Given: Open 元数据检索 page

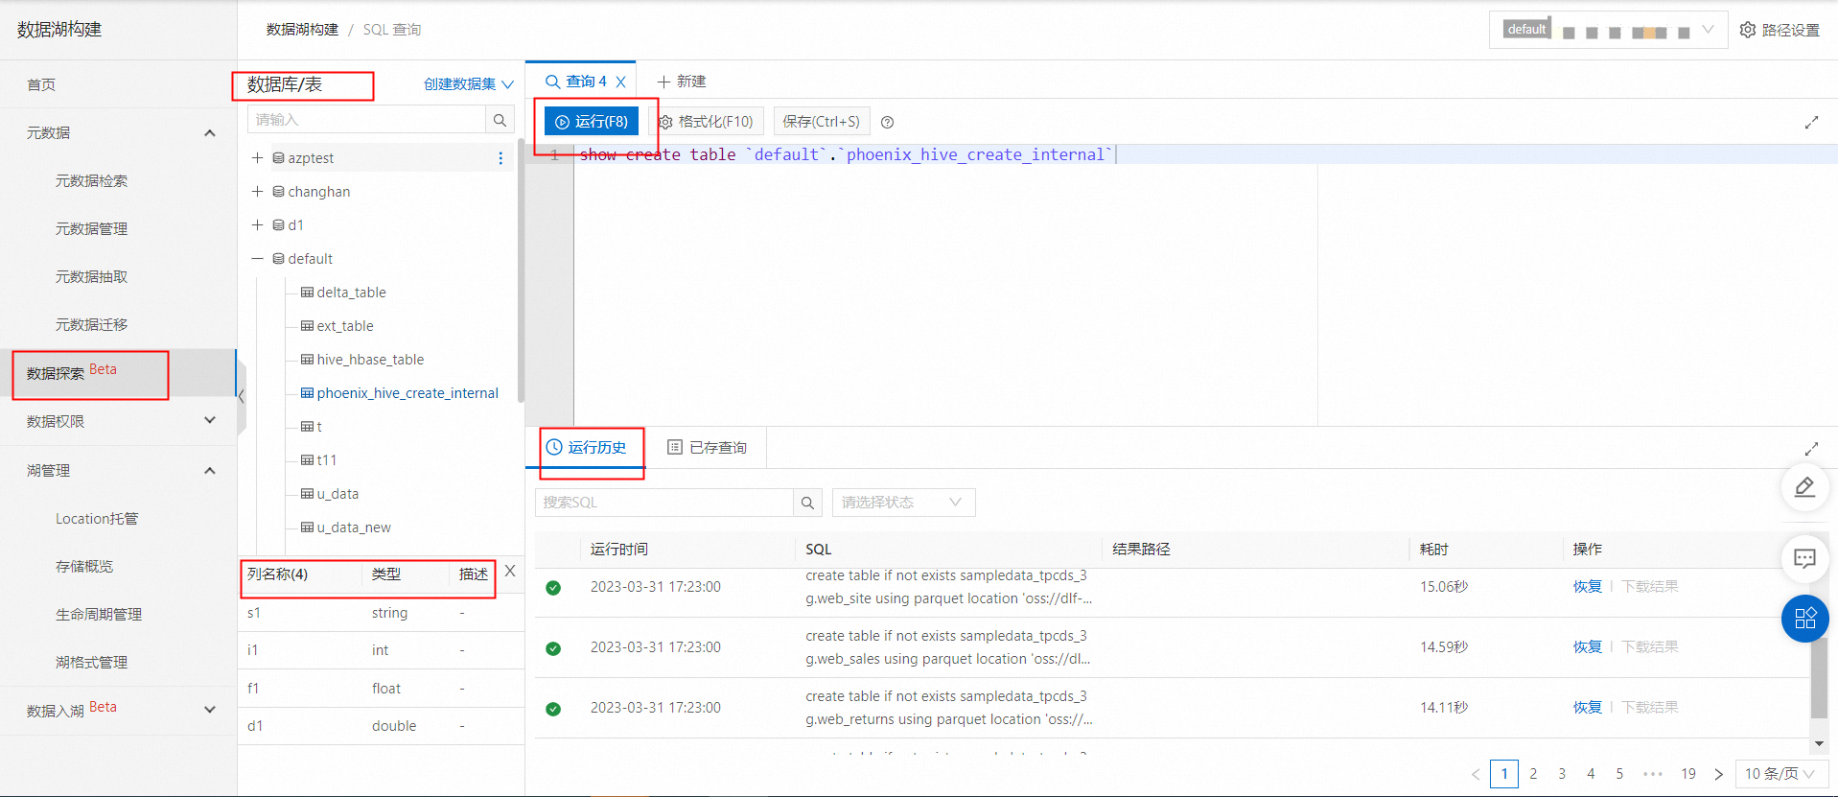Looking at the screenshot, I should click(x=91, y=180).
